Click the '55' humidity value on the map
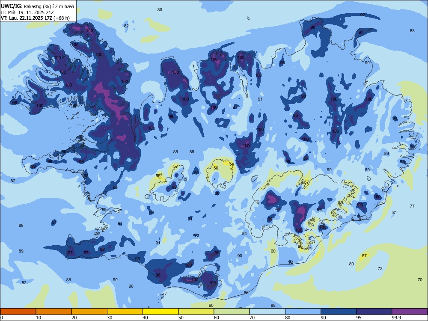428x321 pixels. 158,176
